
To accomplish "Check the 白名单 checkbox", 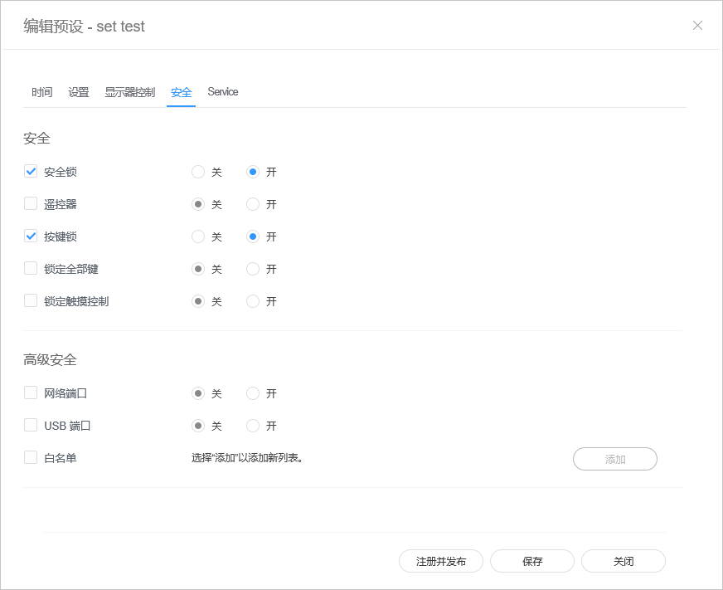I will (x=31, y=458).
